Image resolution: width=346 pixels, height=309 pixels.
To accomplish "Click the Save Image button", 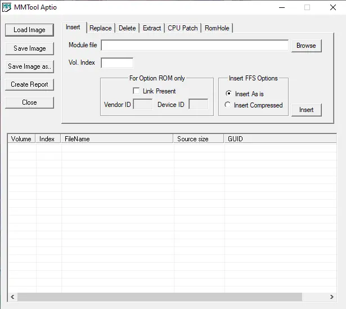I will (x=29, y=48).
